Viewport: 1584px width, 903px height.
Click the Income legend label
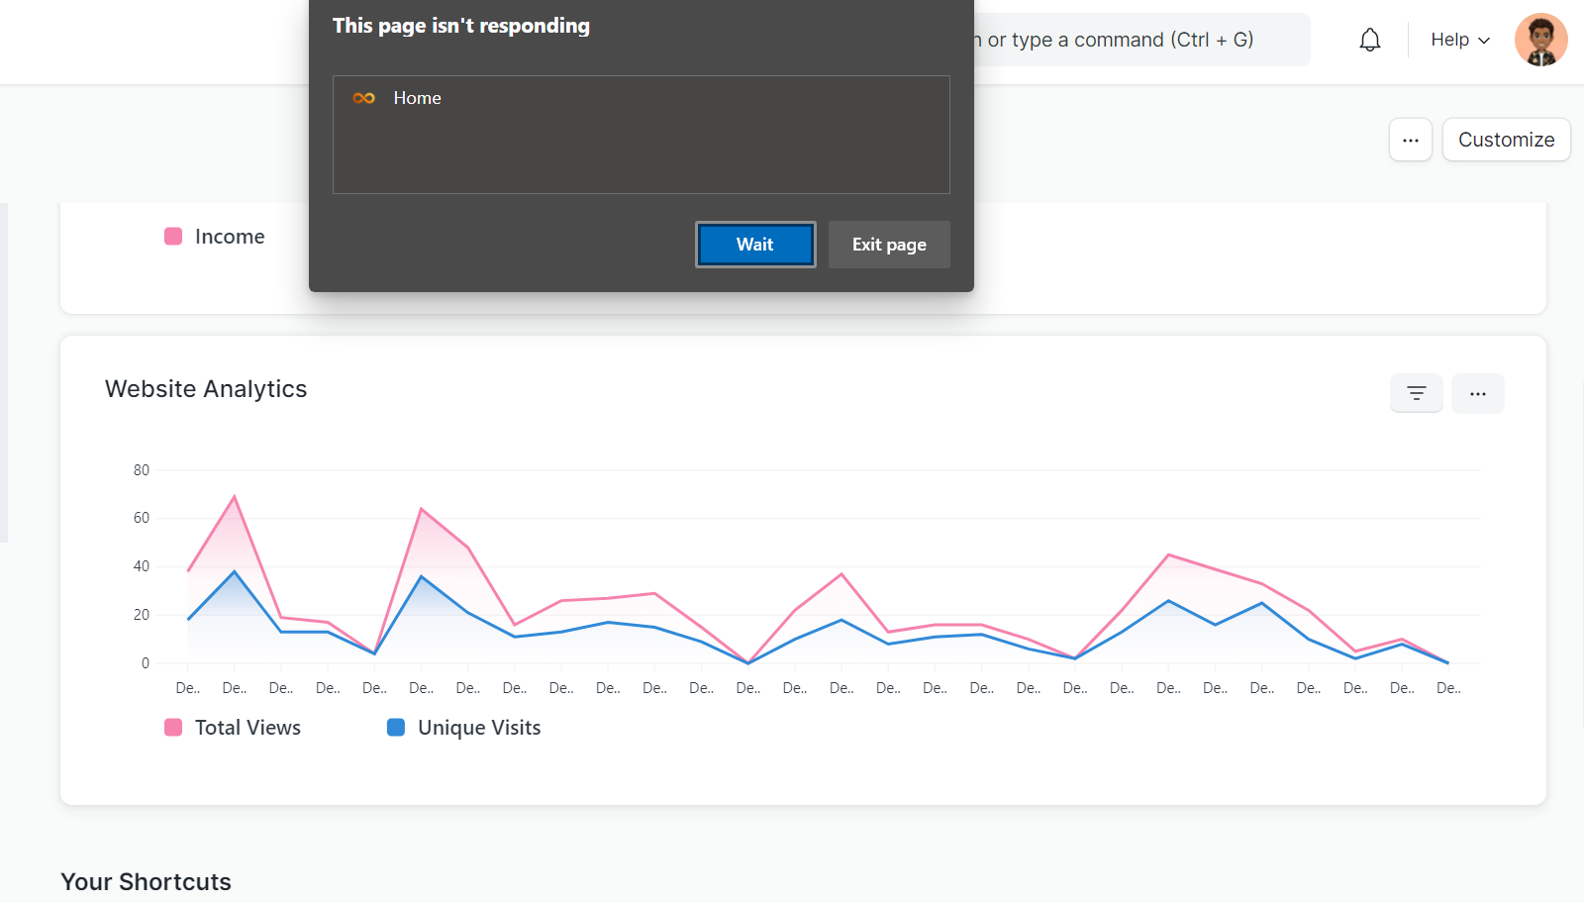[x=230, y=237]
